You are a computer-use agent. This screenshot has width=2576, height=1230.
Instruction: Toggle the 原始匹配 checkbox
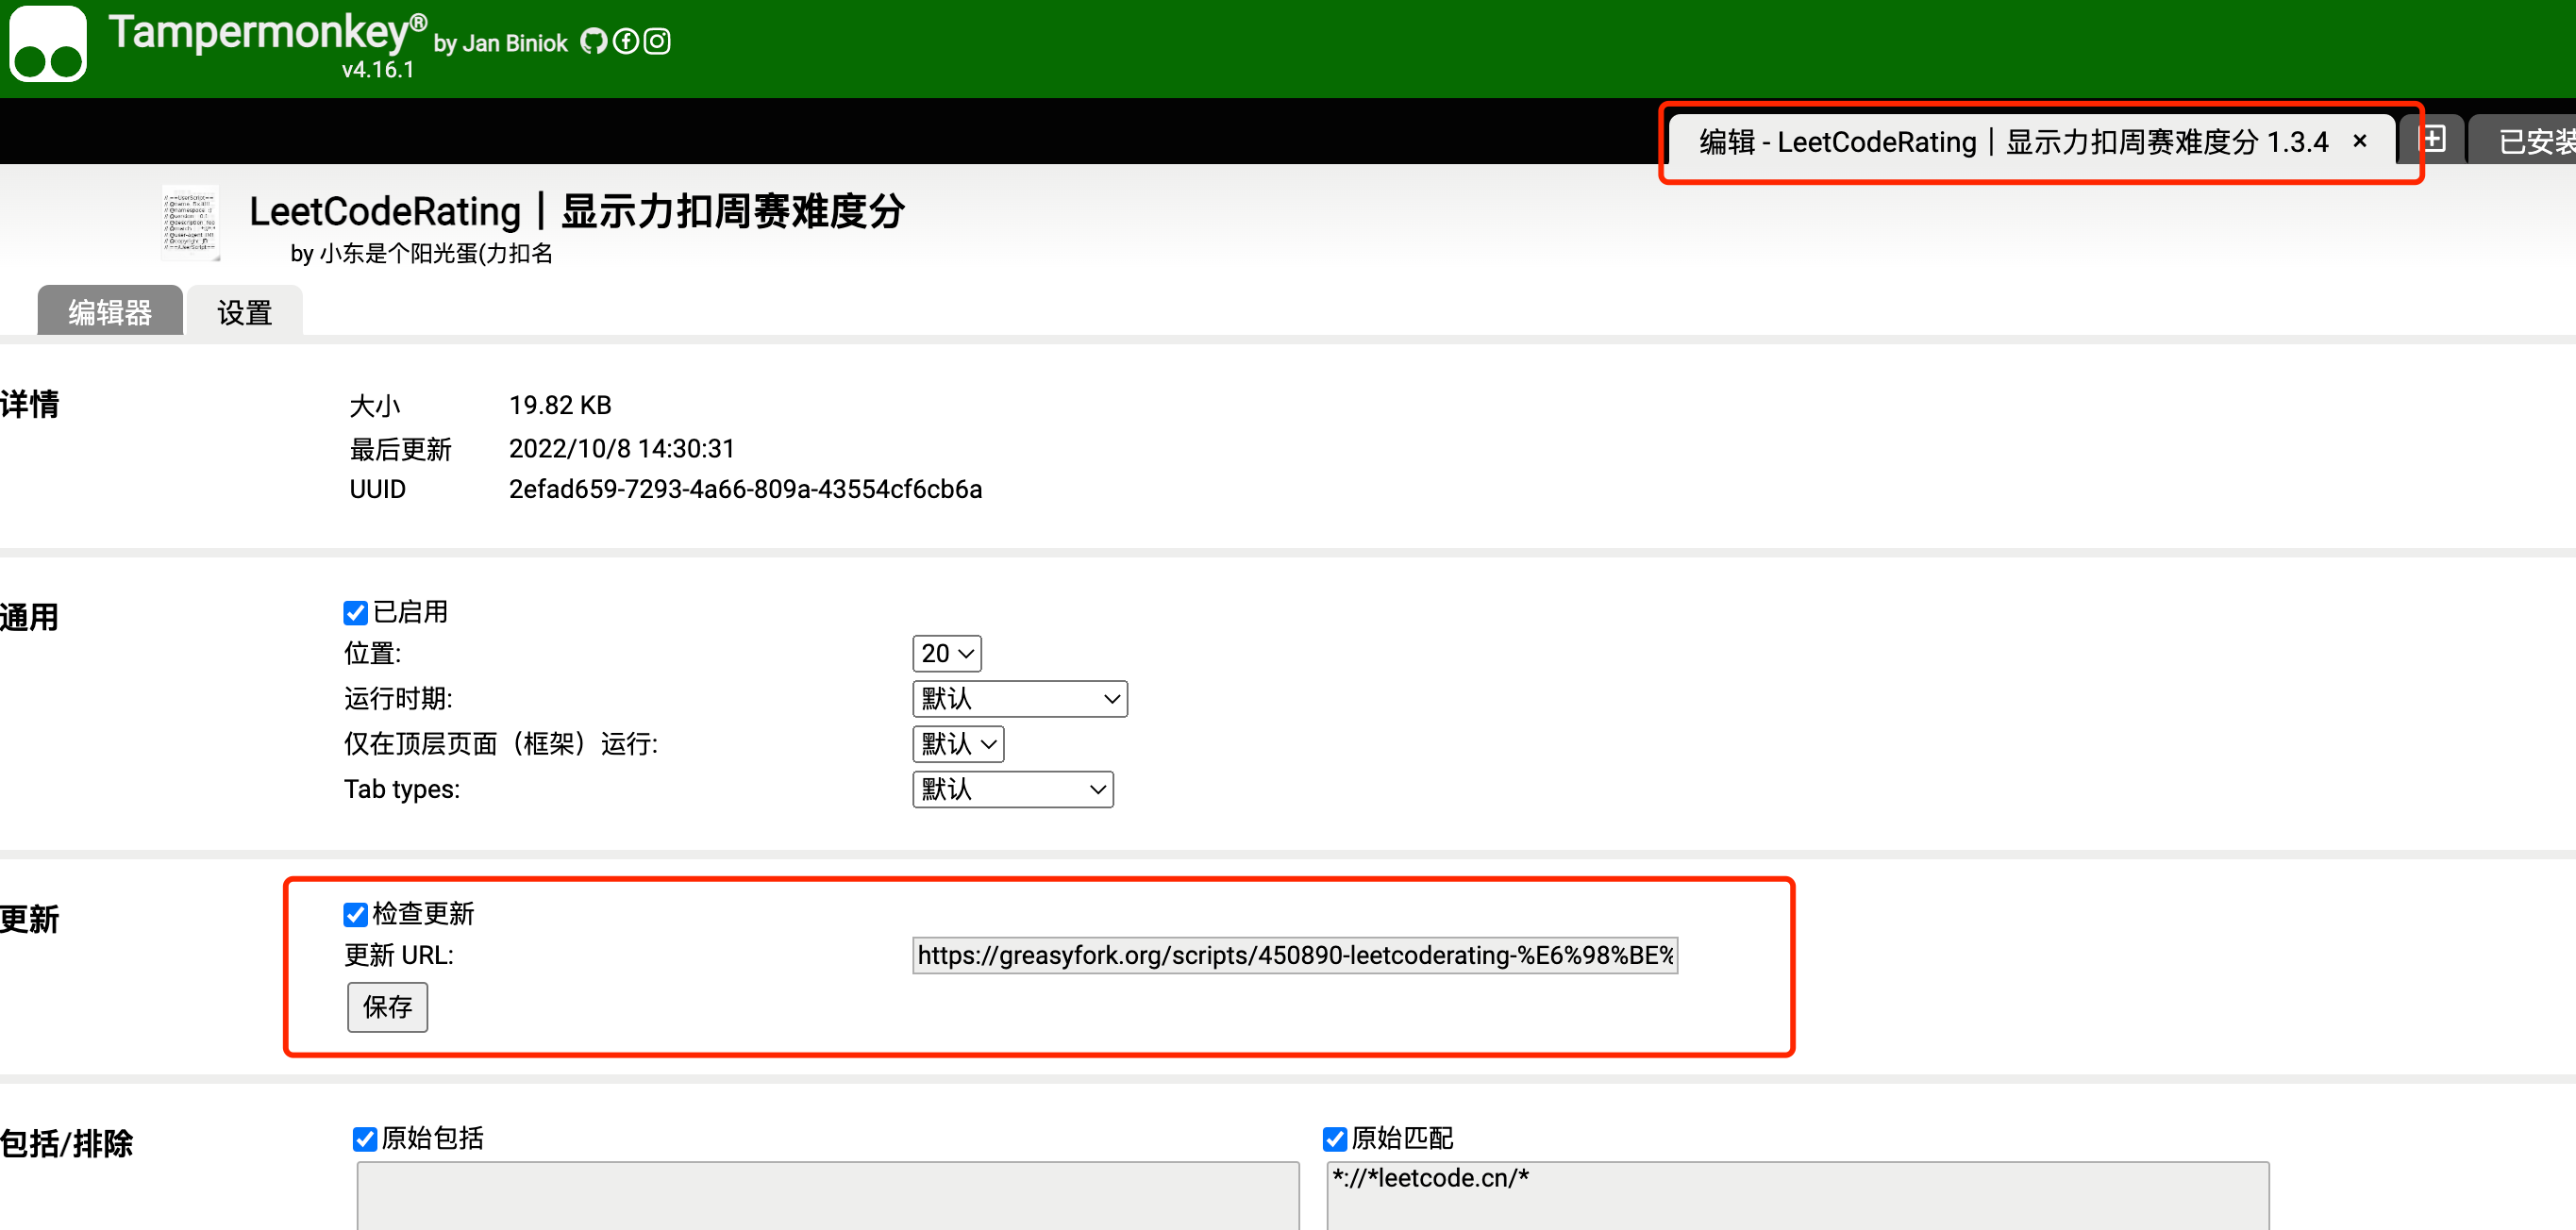coord(1335,1139)
